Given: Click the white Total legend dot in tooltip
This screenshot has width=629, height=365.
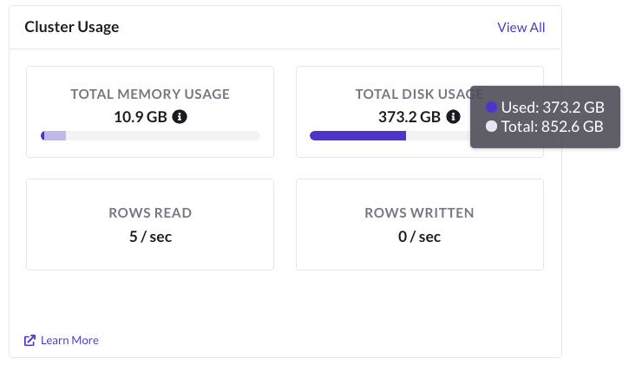Looking at the screenshot, I should (x=491, y=127).
